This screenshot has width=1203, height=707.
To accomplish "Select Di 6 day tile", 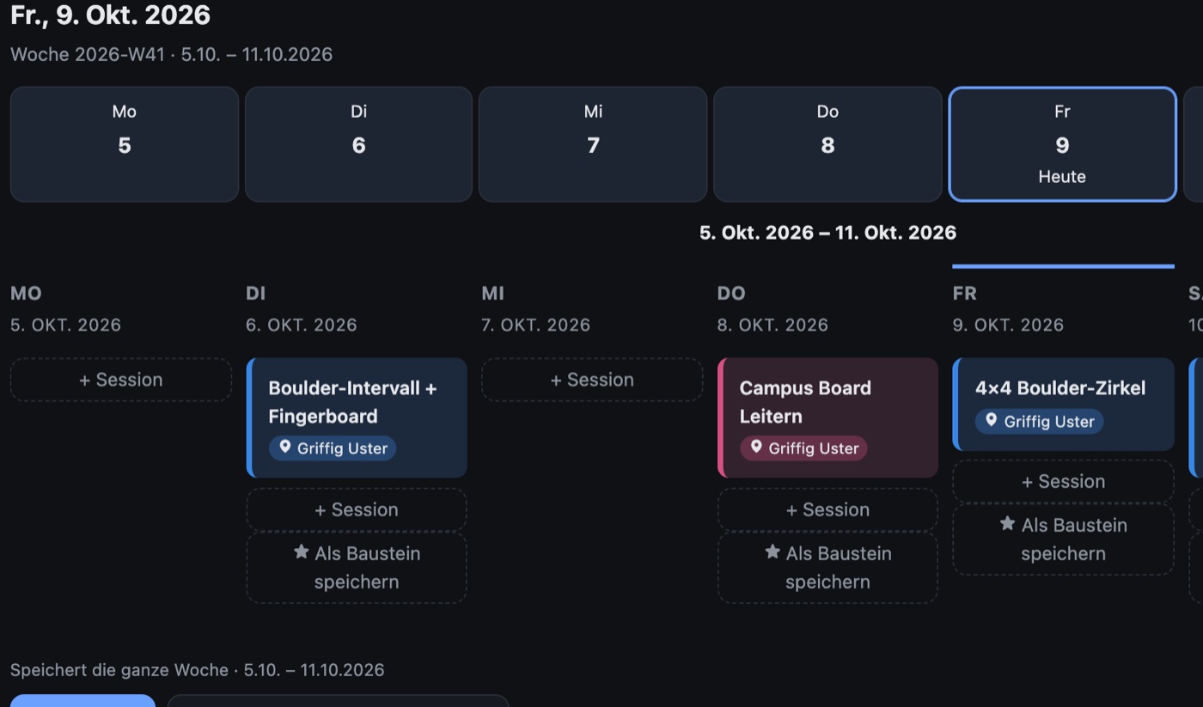I will coord(359,144).
